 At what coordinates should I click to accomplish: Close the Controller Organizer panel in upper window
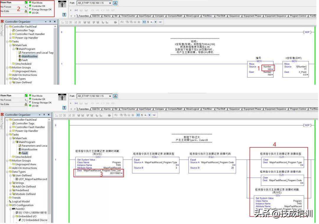click(55, 22)
